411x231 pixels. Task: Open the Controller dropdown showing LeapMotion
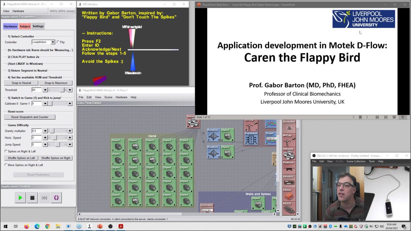(43, 42)
